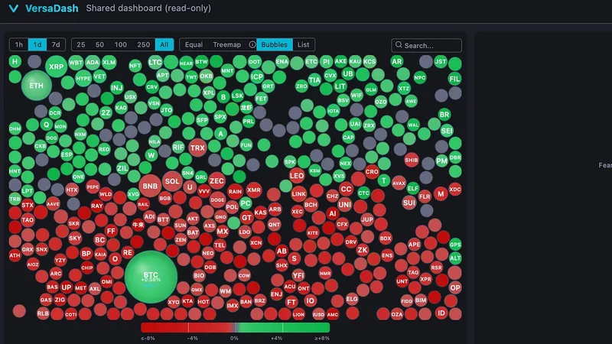Open the JST bubble
The height and width of the screenshot is (344, 612).
441,62
